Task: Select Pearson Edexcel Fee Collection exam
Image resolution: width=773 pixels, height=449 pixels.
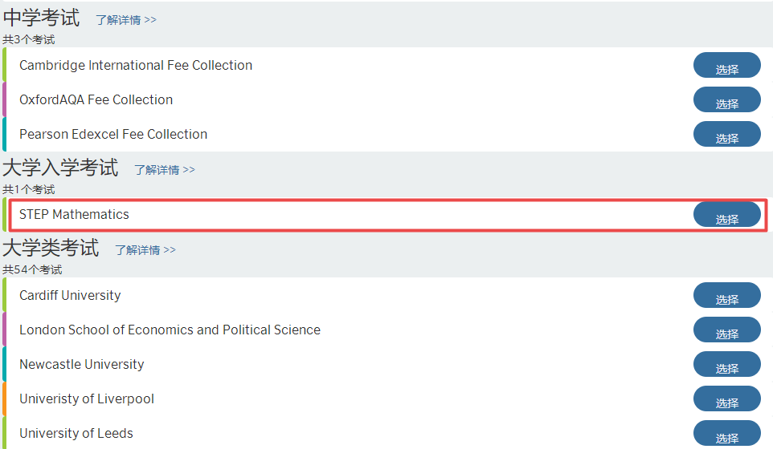Action: click(726, 134)
